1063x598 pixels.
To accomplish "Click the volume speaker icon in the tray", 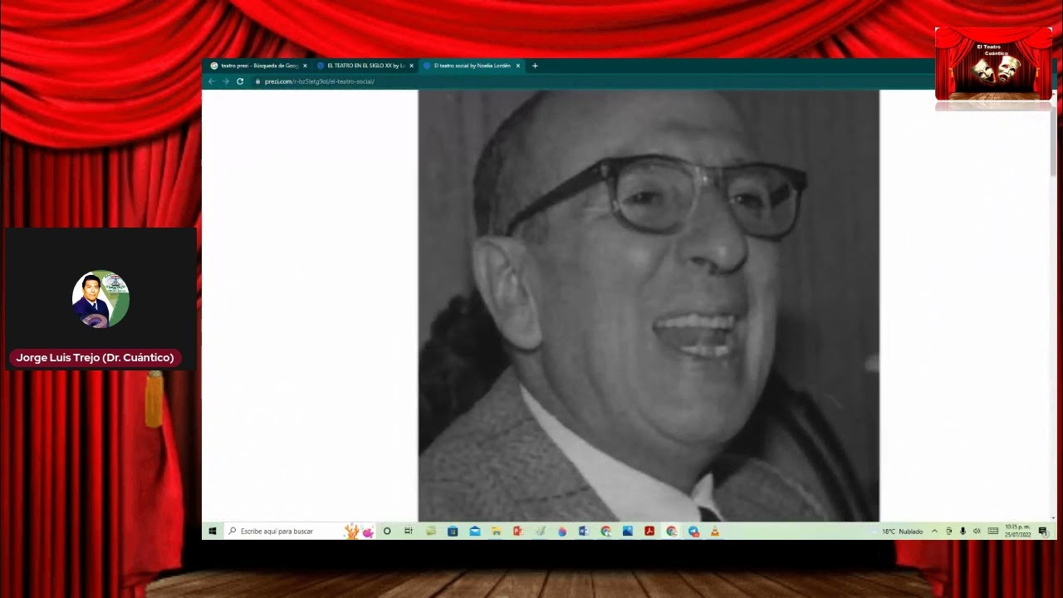I will click(x=977, y=532).
